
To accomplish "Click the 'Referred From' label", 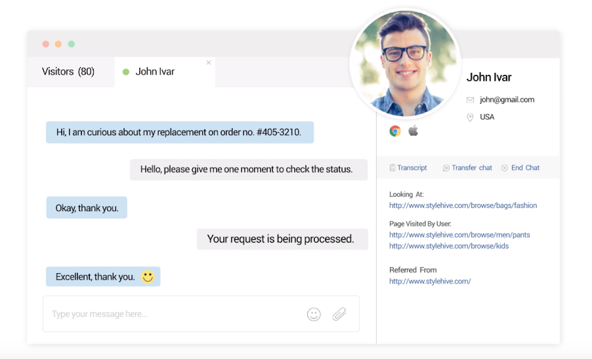I will (413, 270).
